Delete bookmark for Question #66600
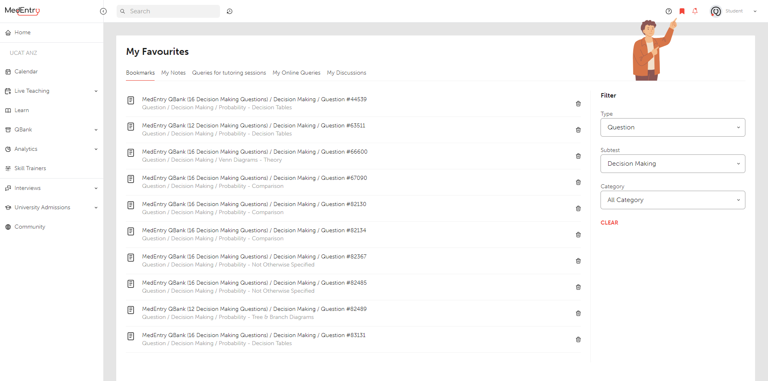Image resolution: width=768 pixels, height=381 pixels. [578, 156]
